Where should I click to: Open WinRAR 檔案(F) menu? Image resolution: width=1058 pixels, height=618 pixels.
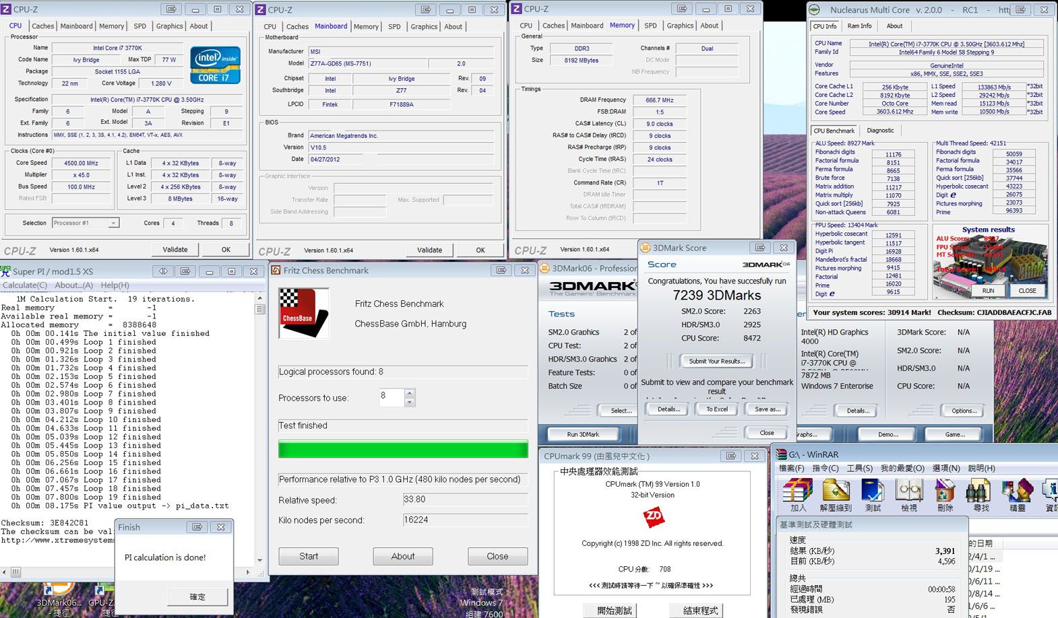(x=792, y=468)
